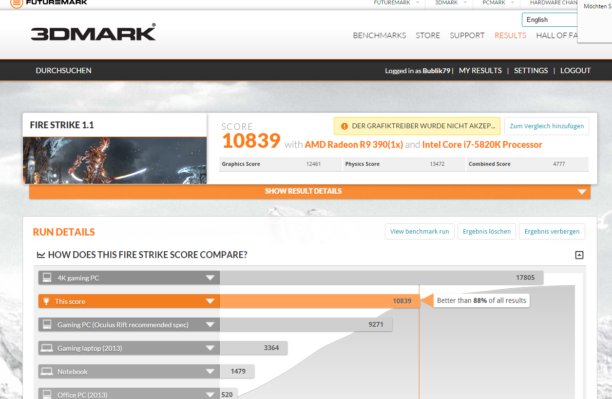Click the 4K gaming PC bar value 17805
Image resolution: width=612 pixels, height=399 pixels.
click(525, 278)
